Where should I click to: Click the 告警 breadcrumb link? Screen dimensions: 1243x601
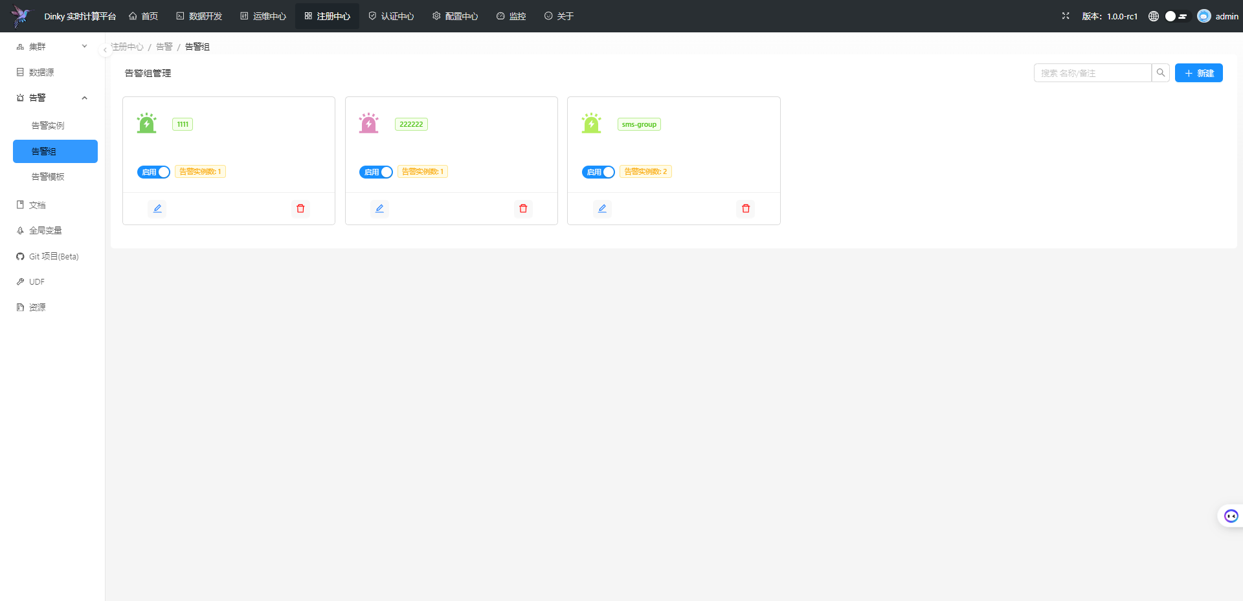tap(164, 47)
